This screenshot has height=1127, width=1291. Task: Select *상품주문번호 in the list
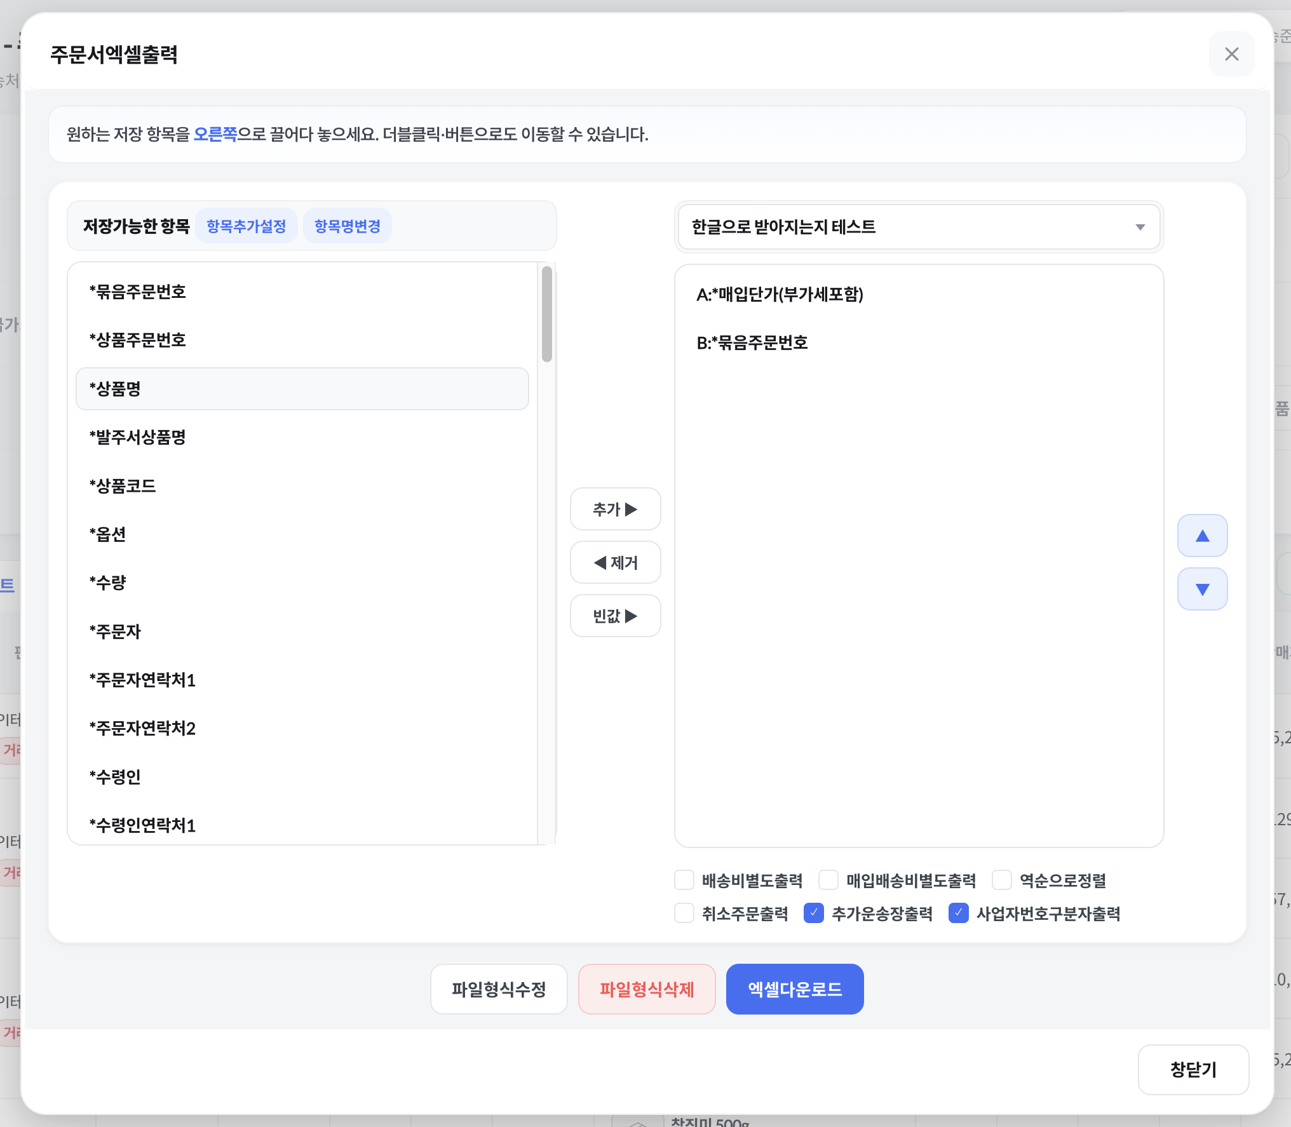pos(302,341)
